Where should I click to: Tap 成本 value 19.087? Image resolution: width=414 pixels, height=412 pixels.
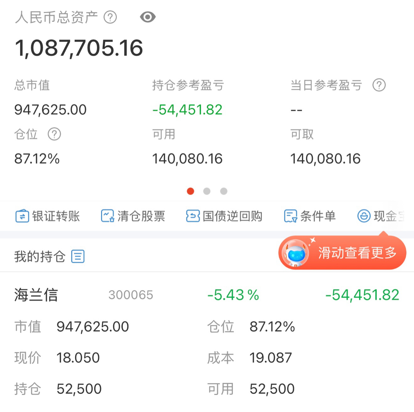[x=270, y=358]
